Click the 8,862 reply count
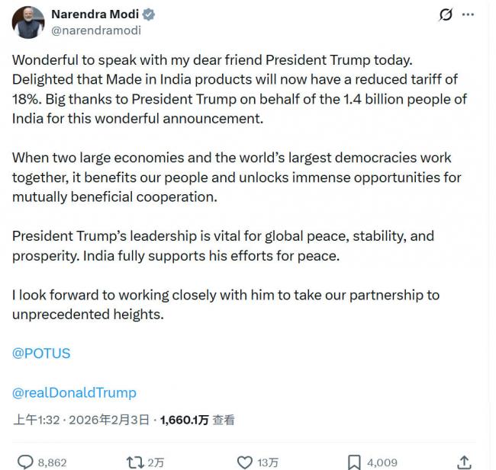This screenshot has height=470, width=496. (52, 462)
